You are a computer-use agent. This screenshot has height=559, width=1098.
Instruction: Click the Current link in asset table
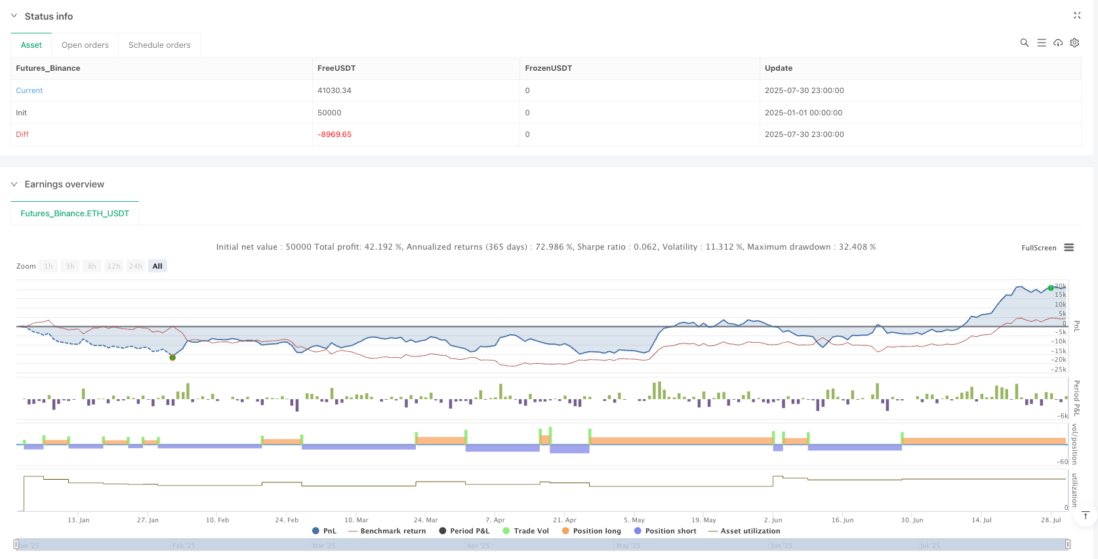coord(30,90)
